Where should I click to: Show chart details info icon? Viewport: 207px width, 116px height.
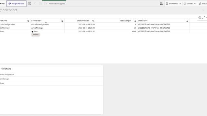click(200, 18)
